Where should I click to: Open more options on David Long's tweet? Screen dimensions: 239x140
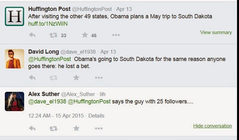coord(99,77)
